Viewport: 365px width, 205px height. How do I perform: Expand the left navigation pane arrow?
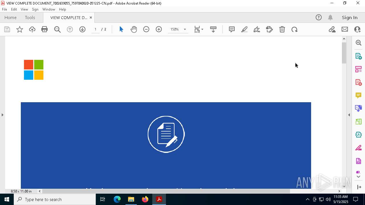[x=2, y=115]
